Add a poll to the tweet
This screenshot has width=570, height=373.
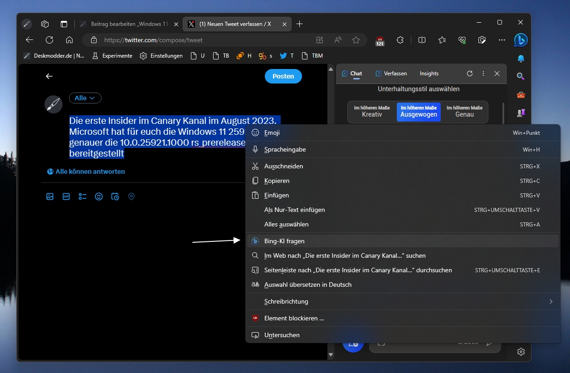(83, 196)
